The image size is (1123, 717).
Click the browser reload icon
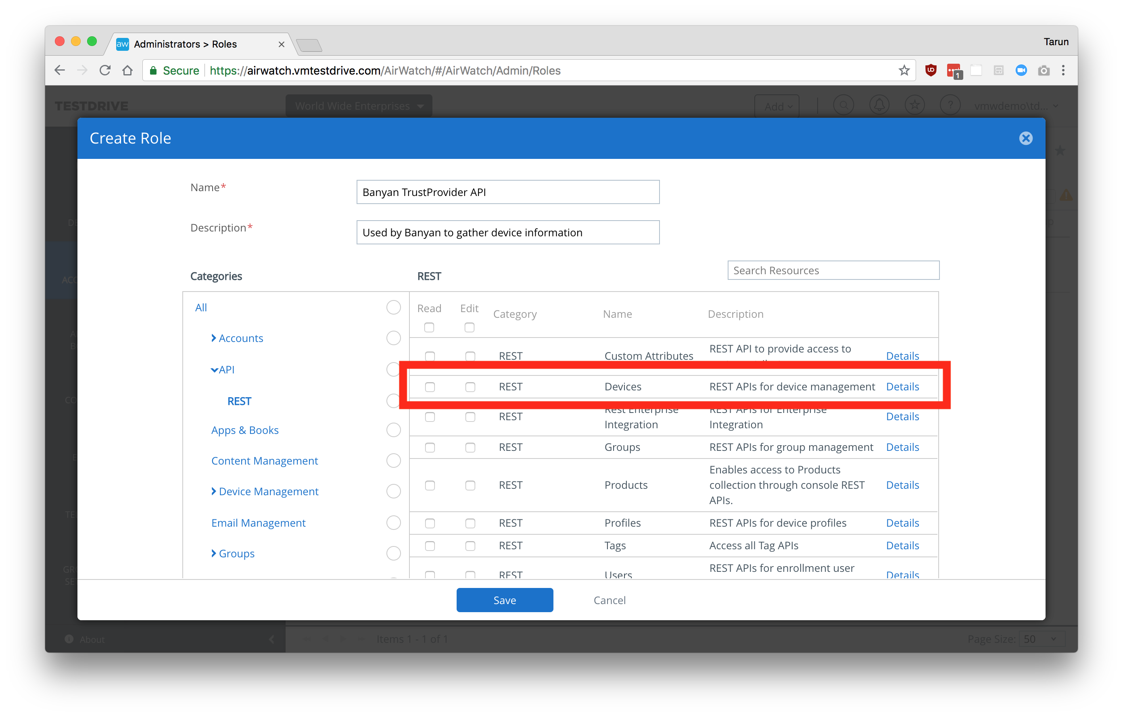[x=105, y=71]
